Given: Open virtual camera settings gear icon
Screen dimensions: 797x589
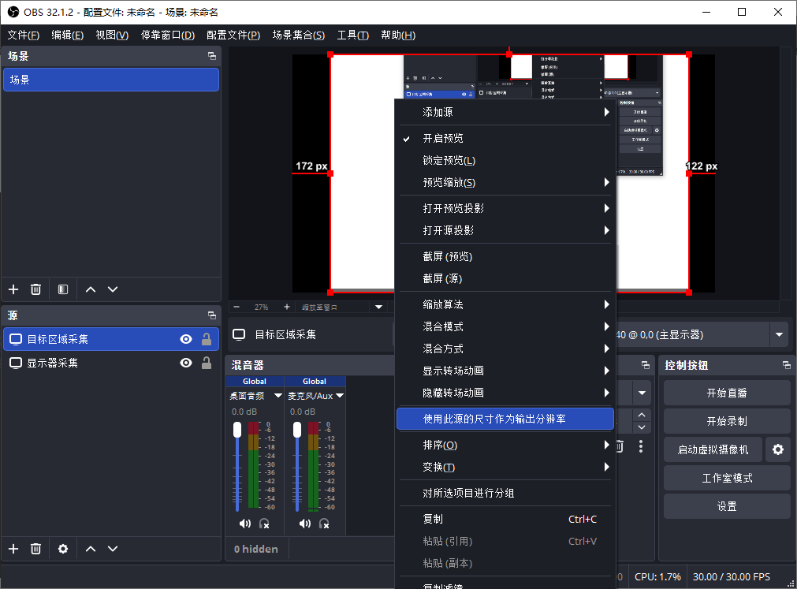Looking at the screenshot, I should point(777,449).
